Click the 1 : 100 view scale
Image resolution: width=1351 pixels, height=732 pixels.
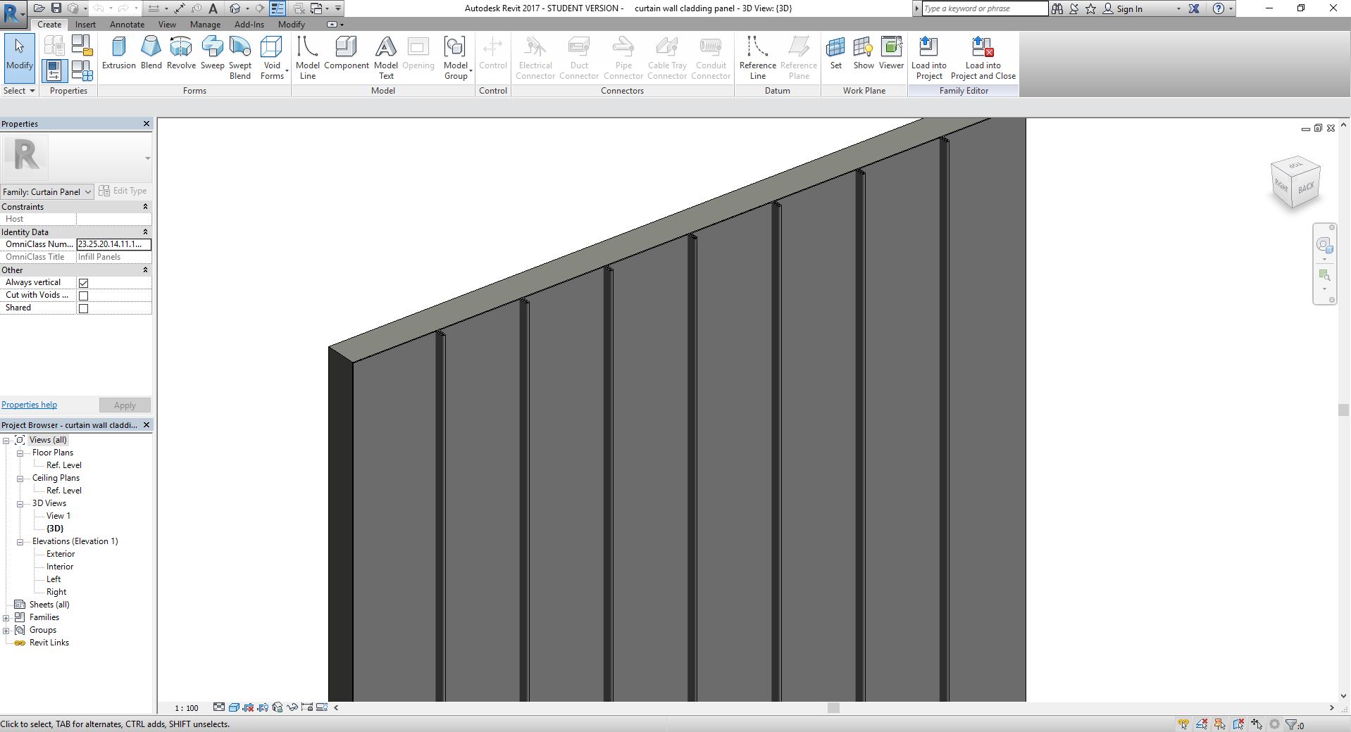coord(187,708)
